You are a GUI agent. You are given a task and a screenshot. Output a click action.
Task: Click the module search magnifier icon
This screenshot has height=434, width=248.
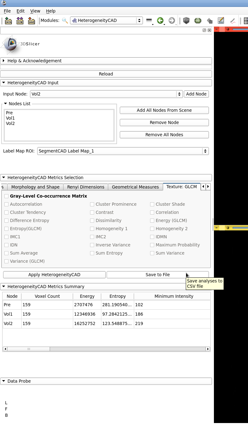[x=65, y=21]
